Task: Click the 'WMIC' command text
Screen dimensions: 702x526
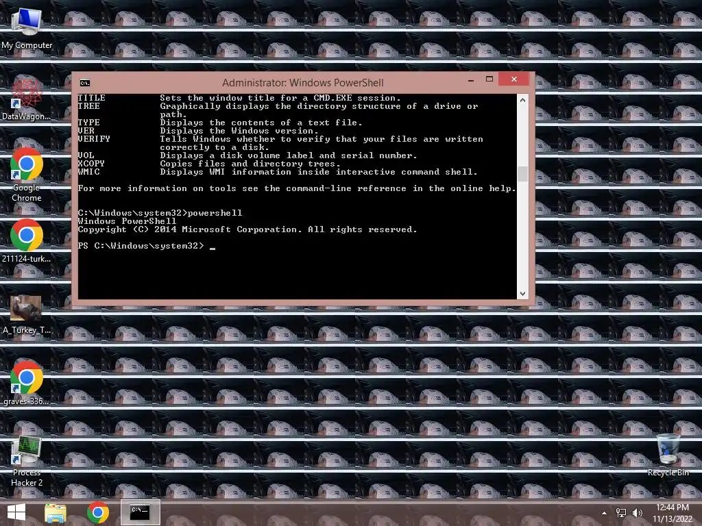Action: point(88,172)
